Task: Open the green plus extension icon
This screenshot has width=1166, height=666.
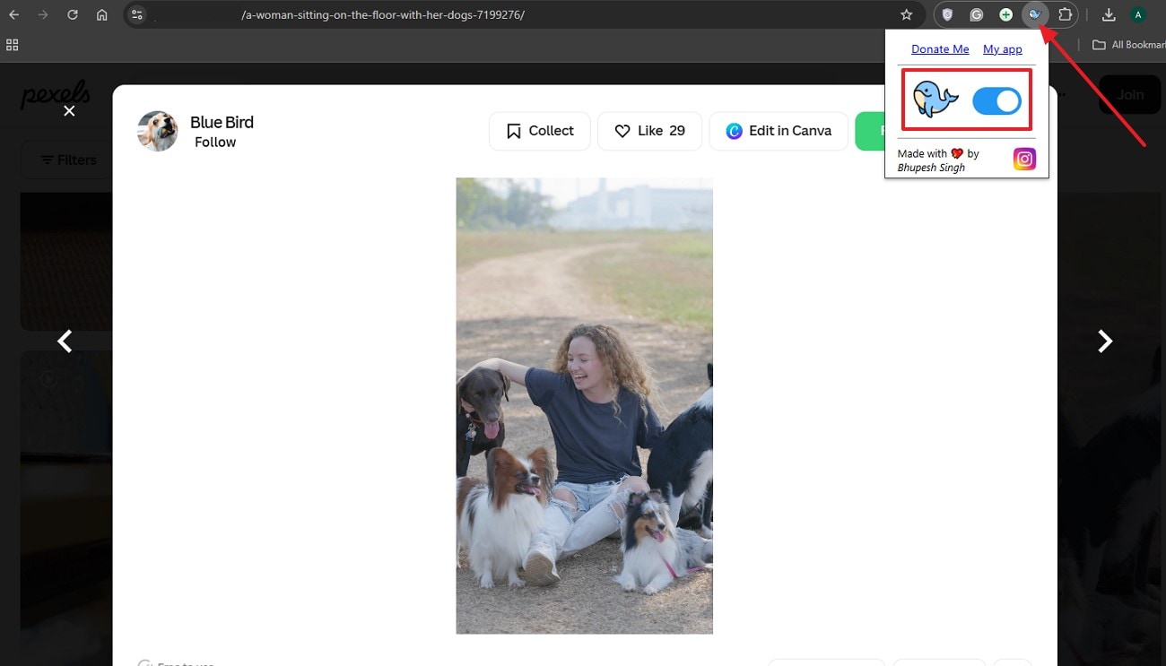Action: (1005, 15)
